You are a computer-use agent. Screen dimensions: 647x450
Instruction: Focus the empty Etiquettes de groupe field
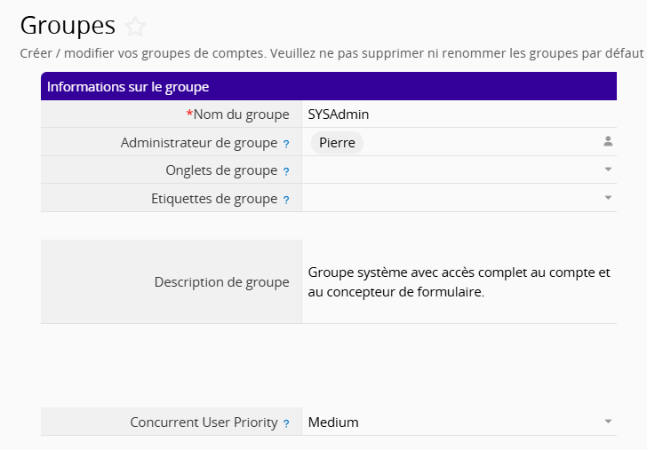coord(449,198)
